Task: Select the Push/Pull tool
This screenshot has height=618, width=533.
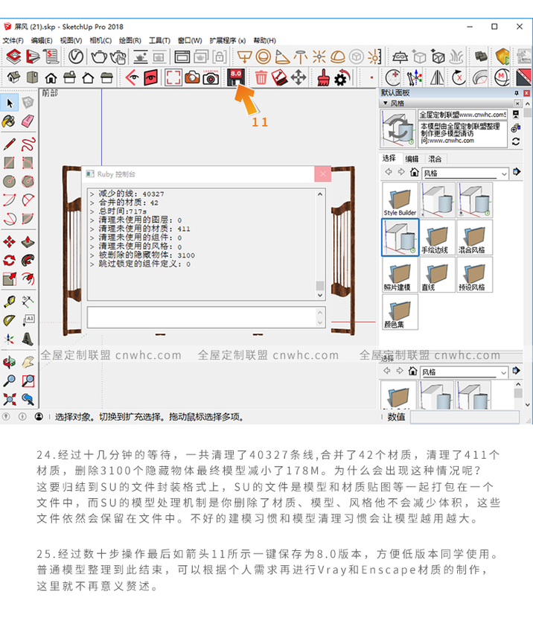Action: (x=28, y=241)
